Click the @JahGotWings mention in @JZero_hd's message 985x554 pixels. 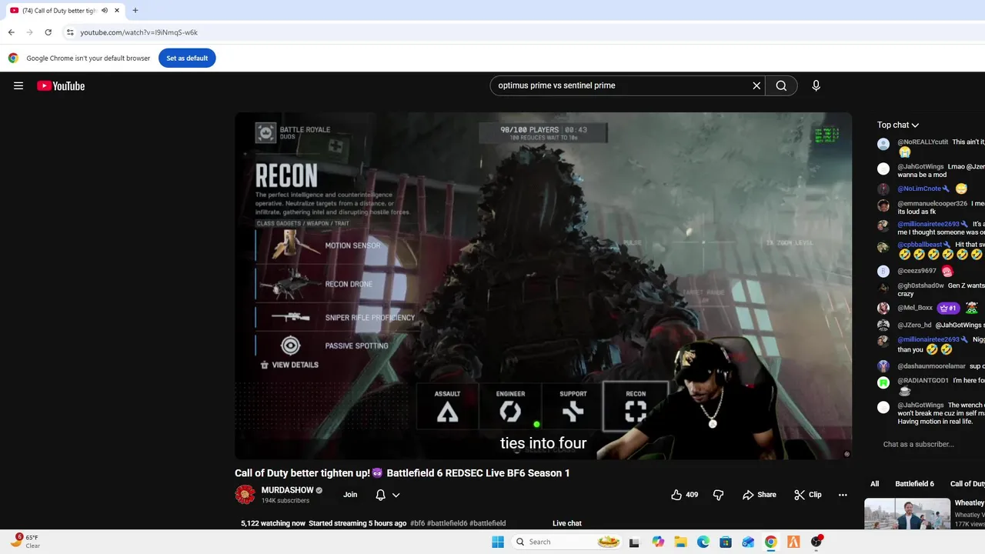960,325
